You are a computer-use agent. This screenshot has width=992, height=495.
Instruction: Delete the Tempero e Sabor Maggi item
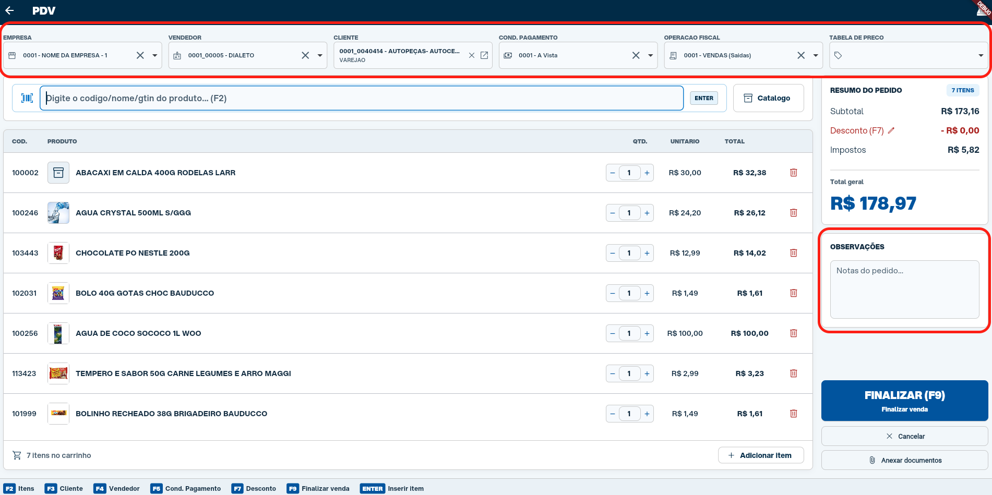click(794, 373)
